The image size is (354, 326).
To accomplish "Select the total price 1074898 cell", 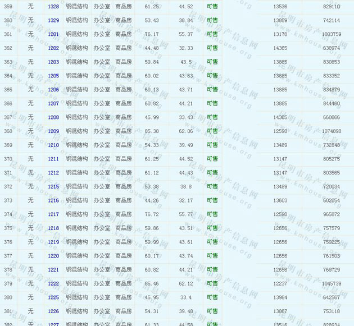I will 332,131.
